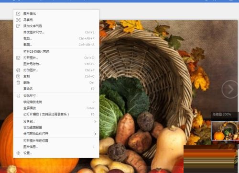Choose 删除 delete entry with trash icon
Viewport: 239px width, 173px height.
tap(56, 82)
